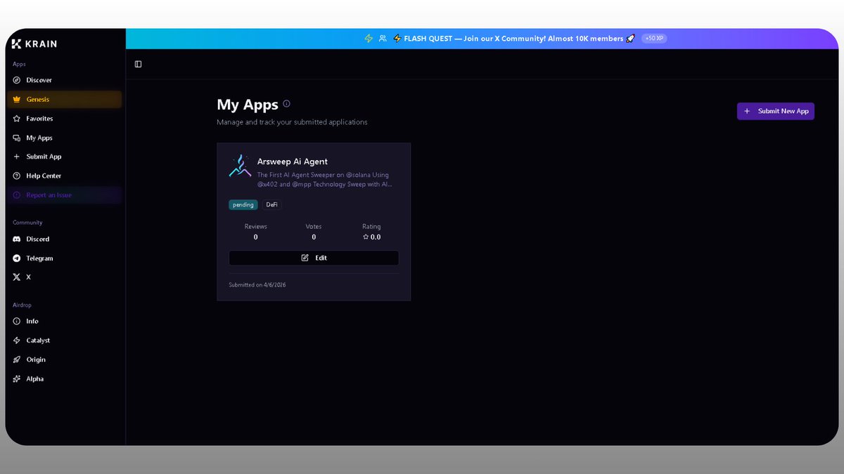Open the Help Center question icon

click(17, 176)
